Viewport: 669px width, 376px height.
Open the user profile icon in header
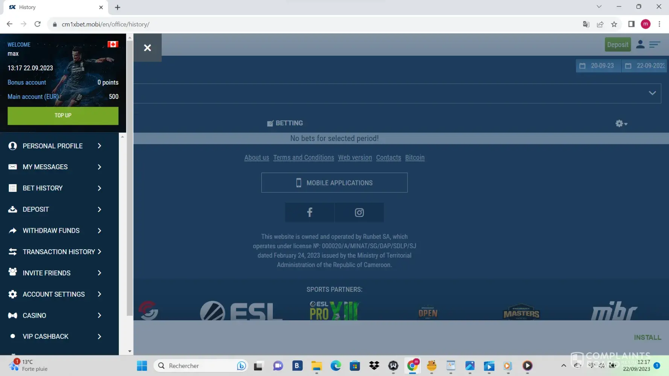click(640, 44)
